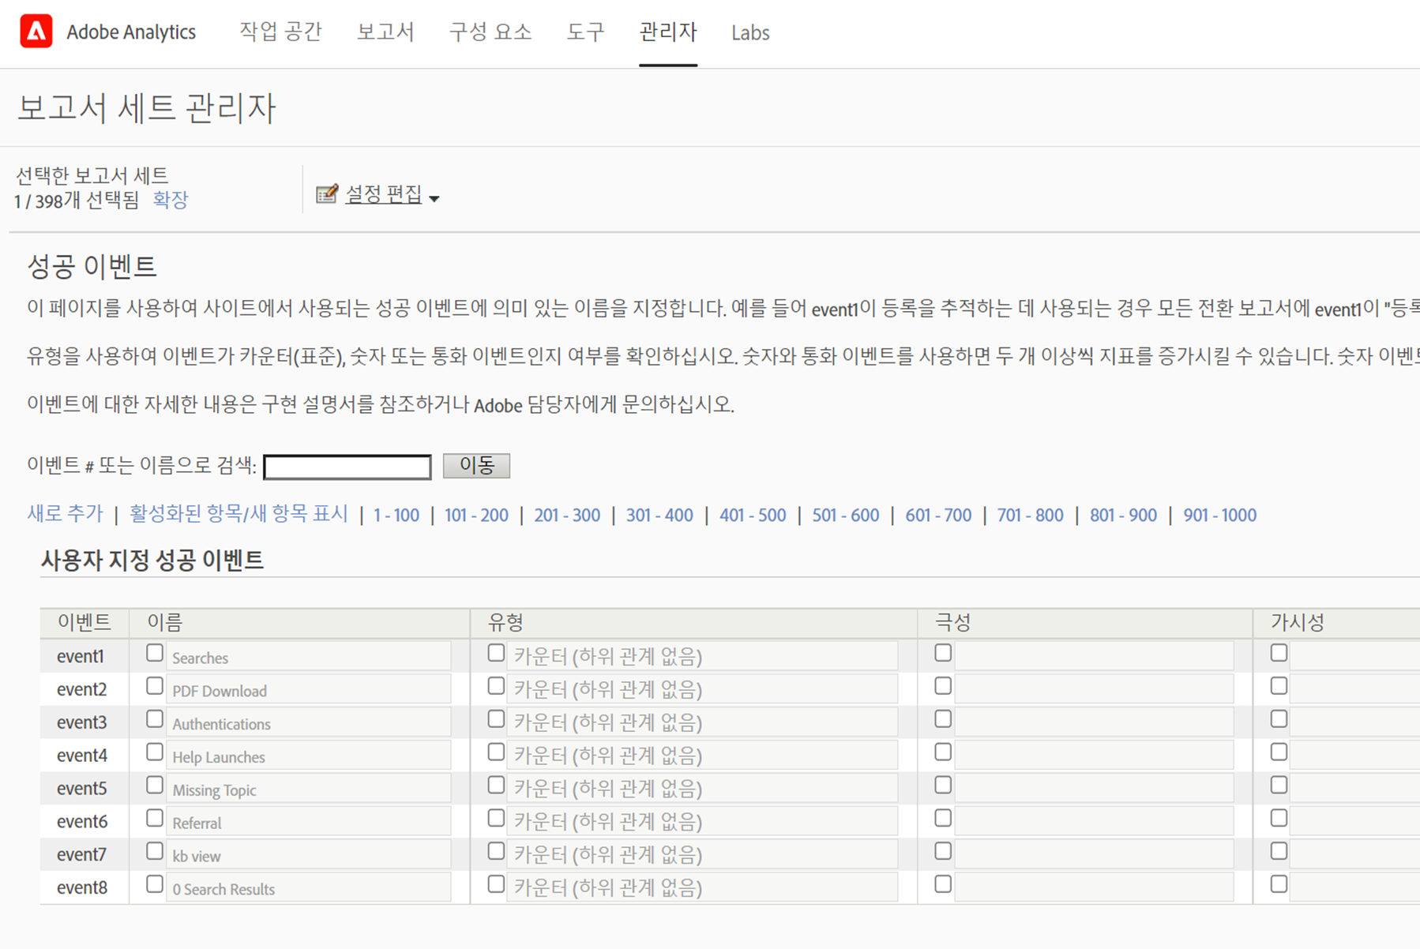Open the 작업 공간 menu

click(281, 32)
